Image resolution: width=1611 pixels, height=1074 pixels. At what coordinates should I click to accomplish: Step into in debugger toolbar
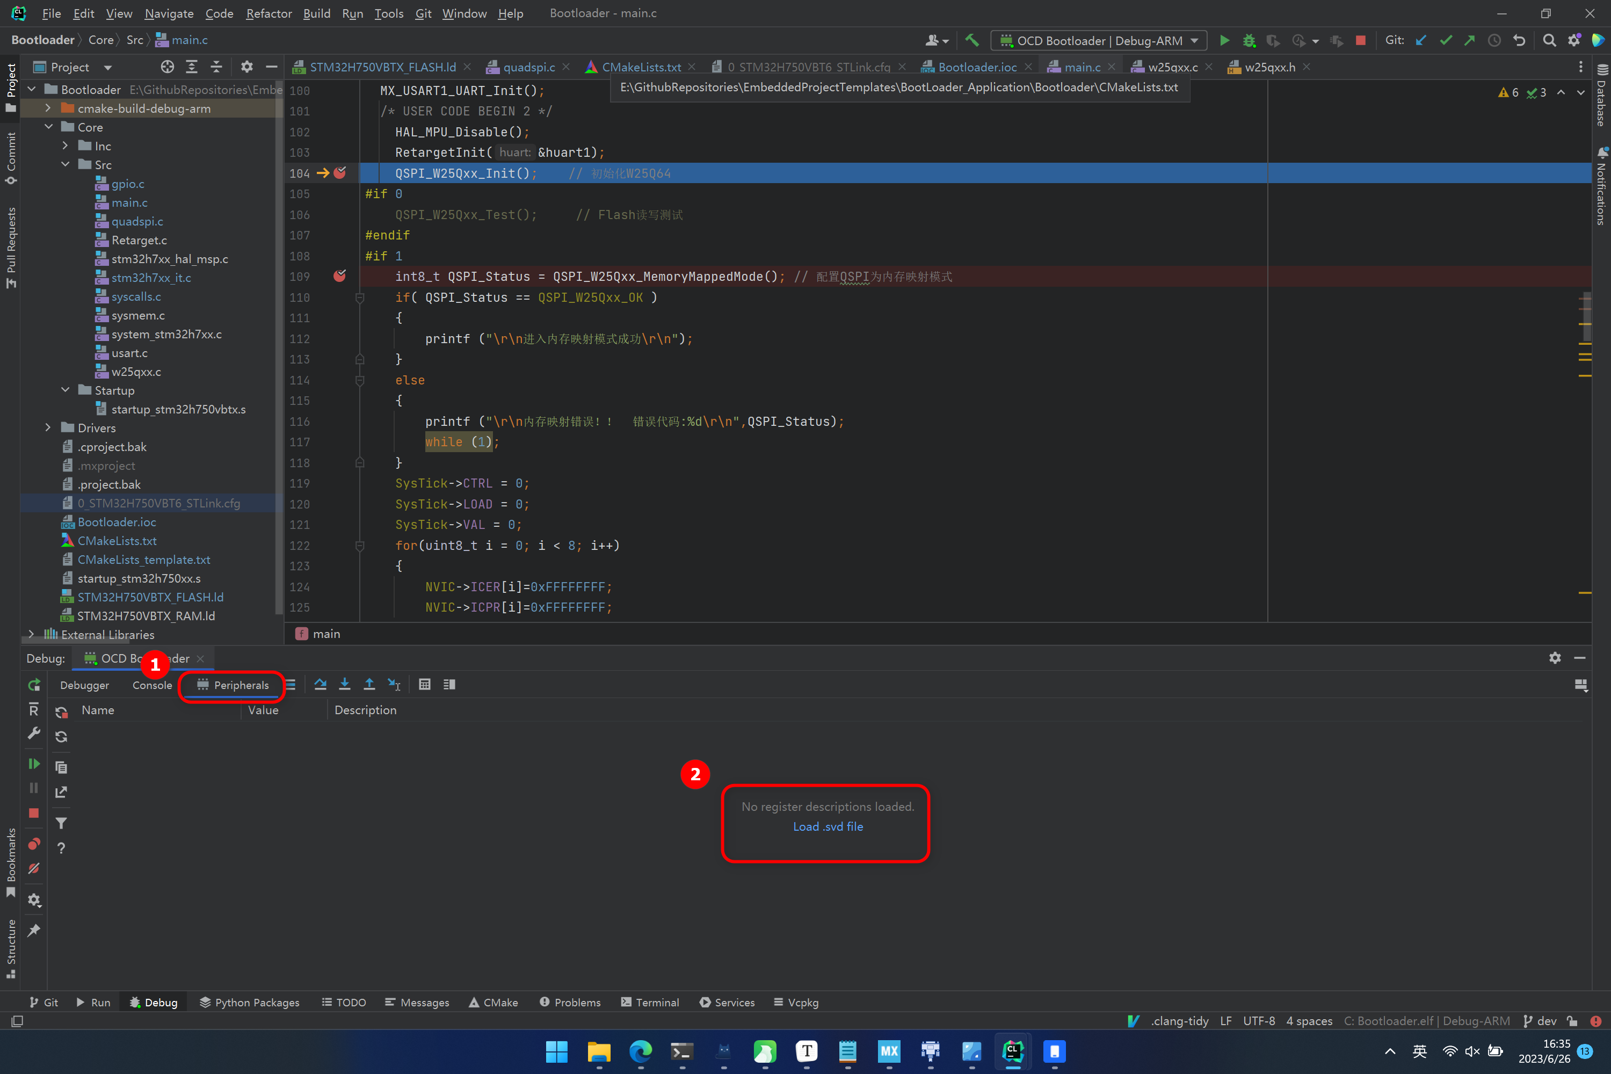(x=345, y=684)
